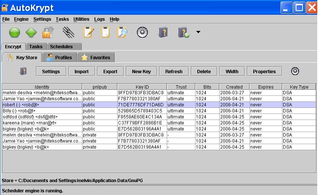Viewport: 318px width, 195px height.
Task: Click the round target icon right of Properties
Action: click(295, 71)
